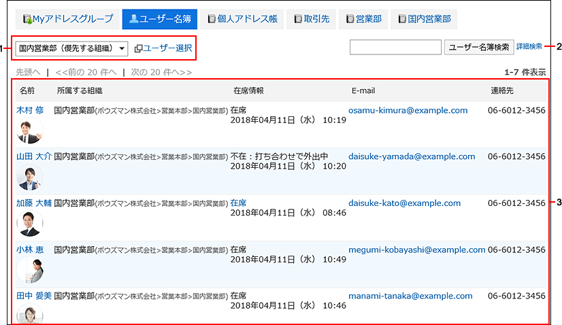Image resolution: width=562 pixels, height=325 pixels.
Task: Click the ユーザー名簿検索 button
Action: coord(479,48)
